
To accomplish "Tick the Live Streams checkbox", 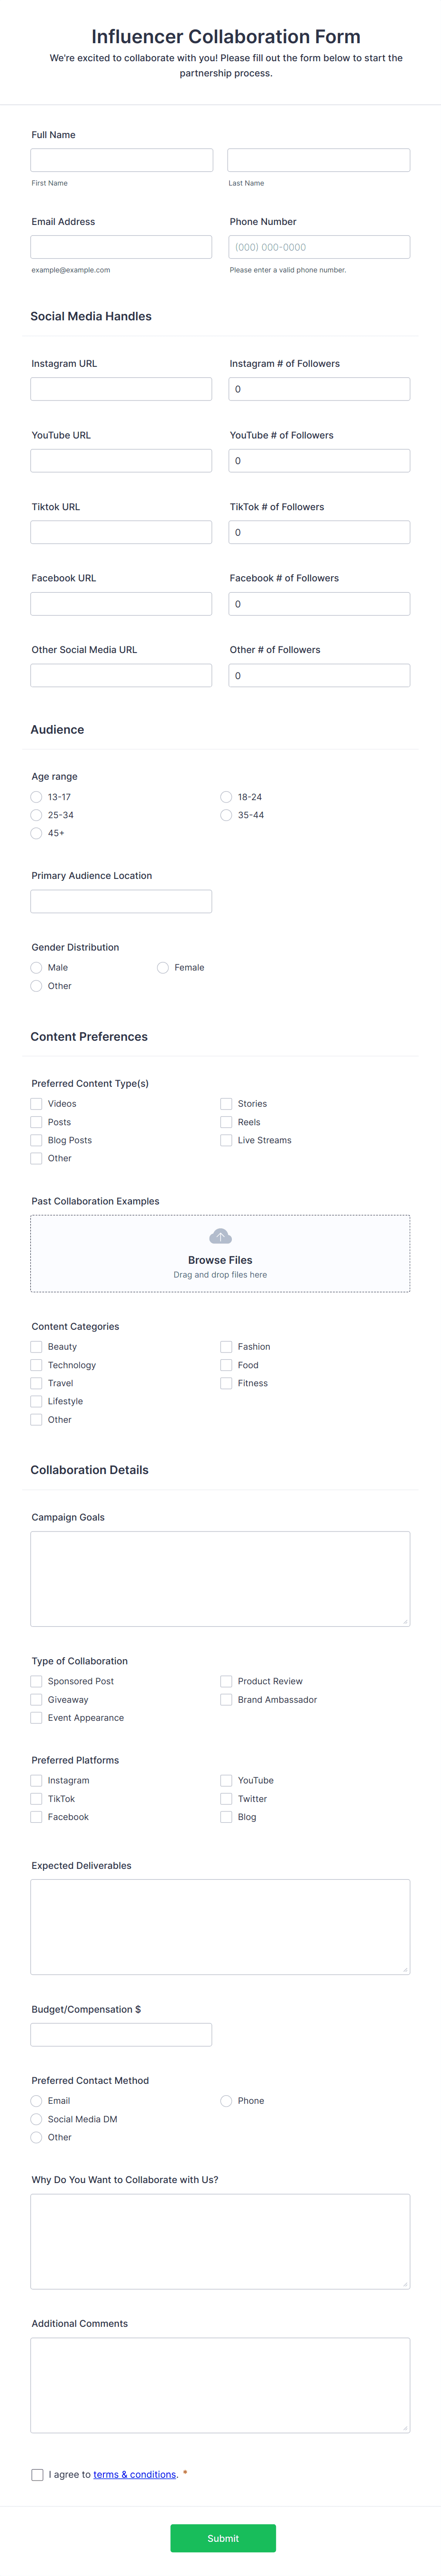I will coord(226,1140).
